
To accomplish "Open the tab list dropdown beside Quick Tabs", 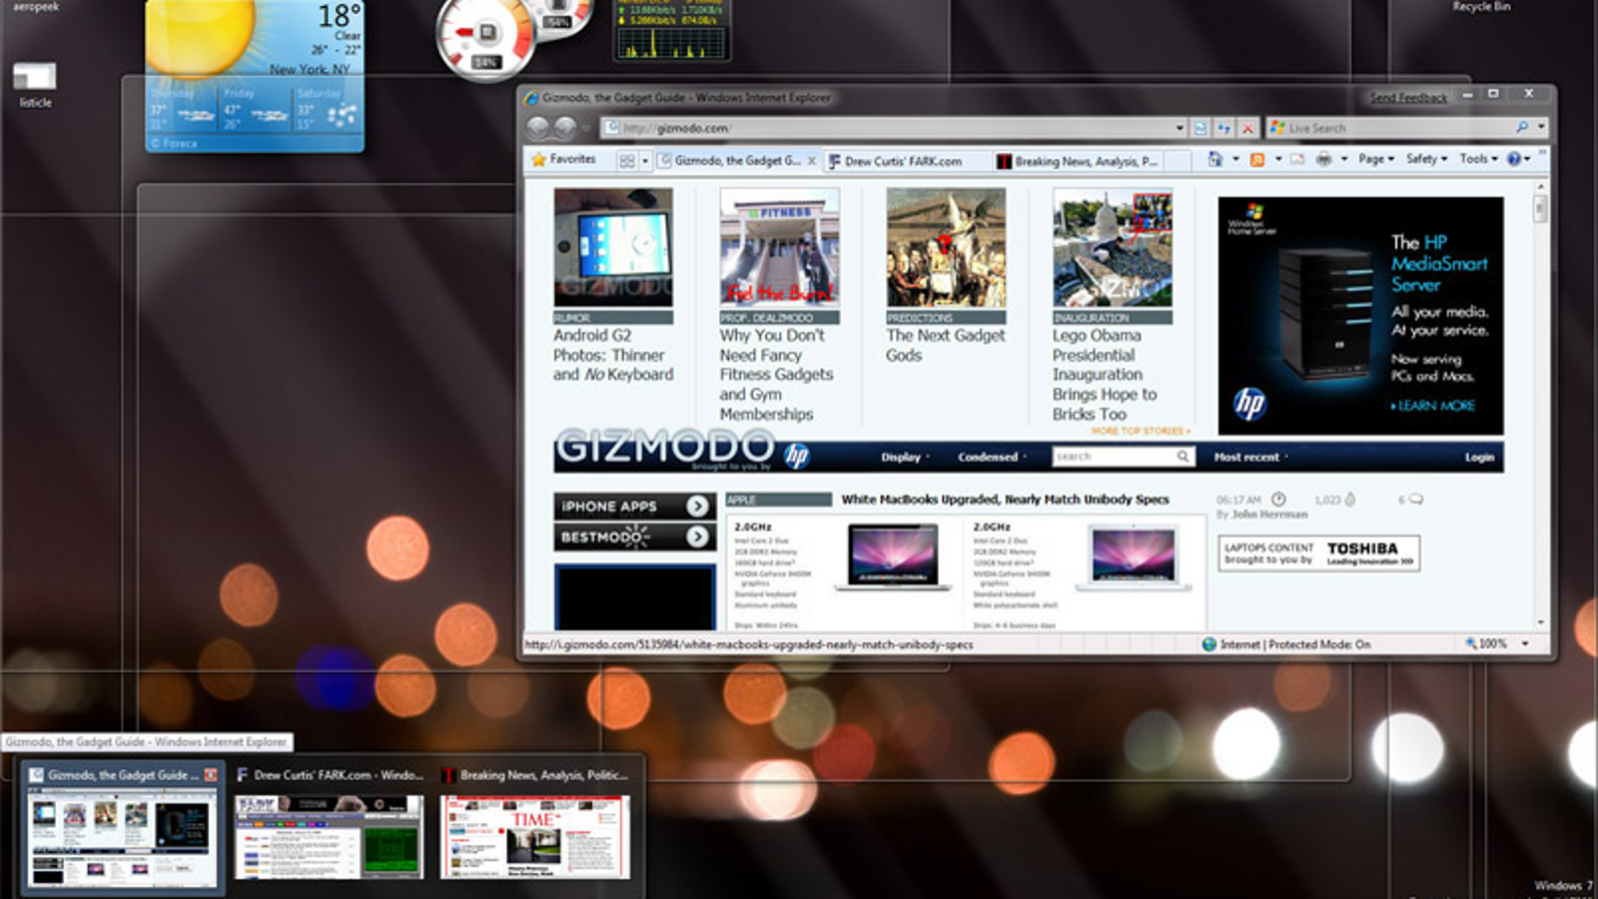I will click(645, 160).
